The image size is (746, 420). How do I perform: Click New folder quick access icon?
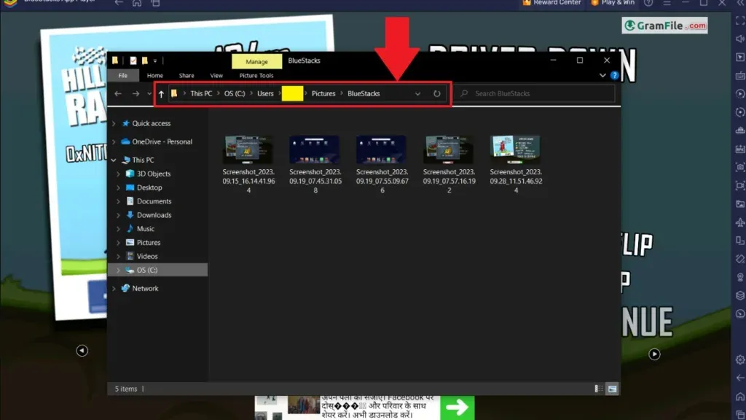coord(145,61)
